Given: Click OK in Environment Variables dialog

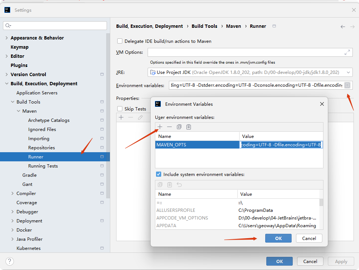Looking at the screenshot, I should pos(278,238).
